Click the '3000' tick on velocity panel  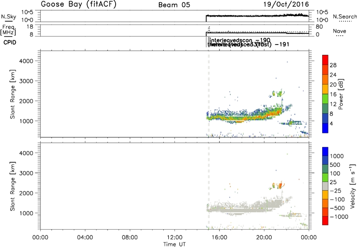pyautogui.click(x=26, y=173)
